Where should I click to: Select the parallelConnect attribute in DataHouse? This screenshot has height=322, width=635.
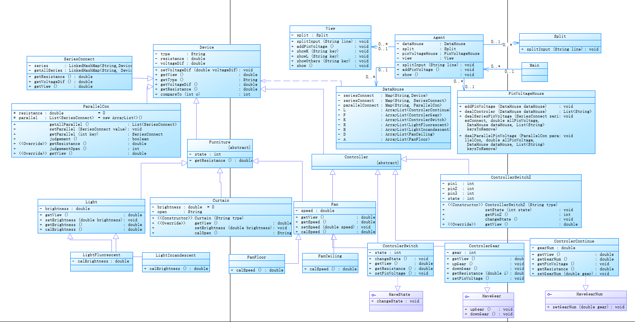click(x=390, y=105)
